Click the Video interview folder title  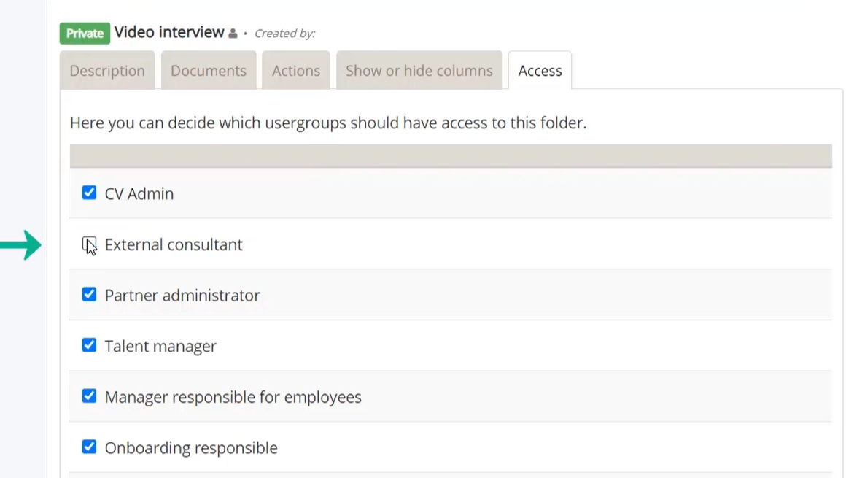point(169,32)
